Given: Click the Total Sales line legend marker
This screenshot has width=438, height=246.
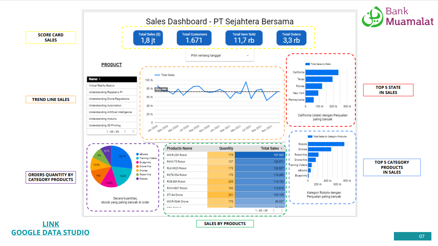Looking at the screenshot, I should [157, 75].
